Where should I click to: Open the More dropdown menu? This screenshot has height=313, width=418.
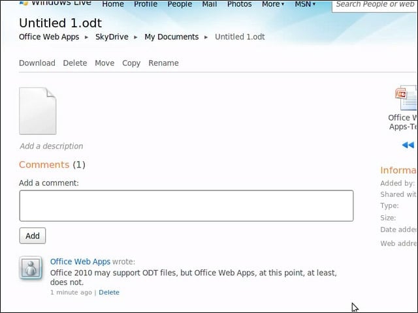tap(273, 4)
